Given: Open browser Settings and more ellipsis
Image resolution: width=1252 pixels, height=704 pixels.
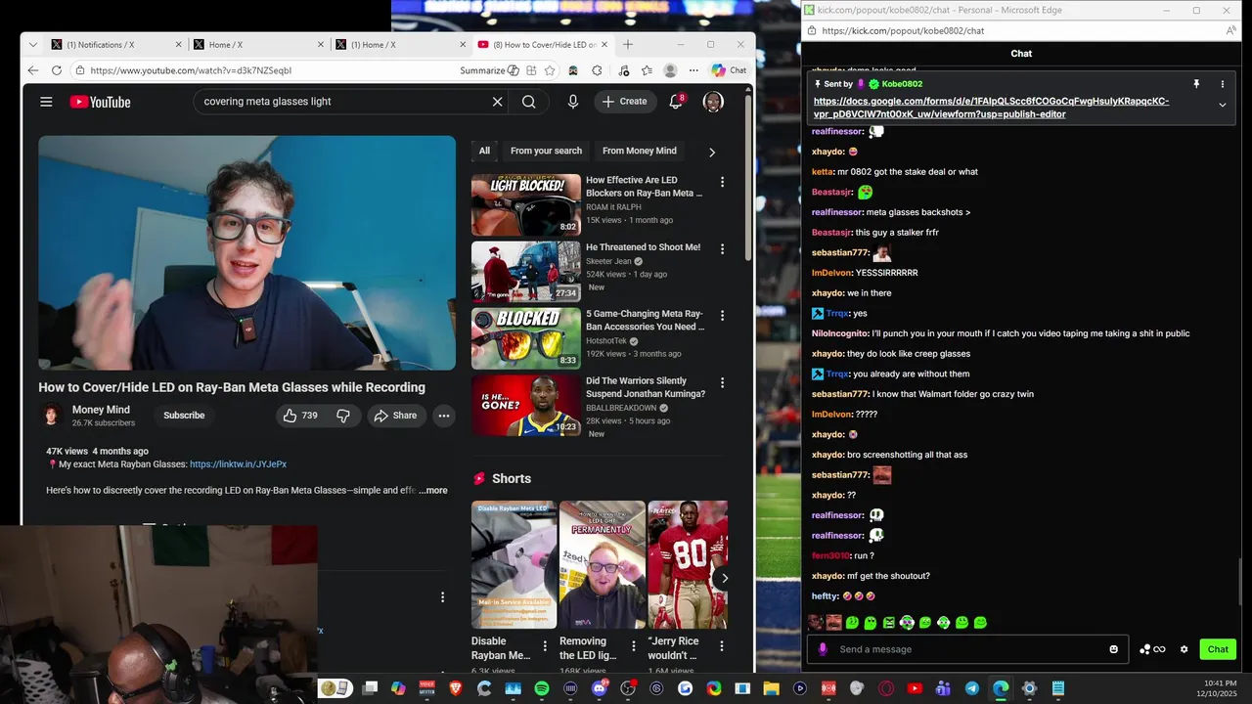Looking at the screenshot, I should point(693,70).
